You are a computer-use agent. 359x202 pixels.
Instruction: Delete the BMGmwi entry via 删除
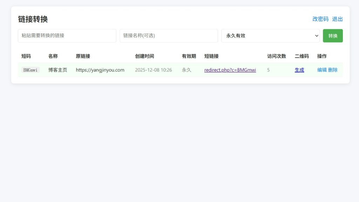click(333, 70)
